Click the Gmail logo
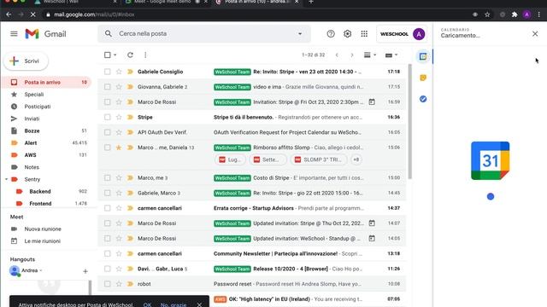547x307 pixels. click(45, 34)
